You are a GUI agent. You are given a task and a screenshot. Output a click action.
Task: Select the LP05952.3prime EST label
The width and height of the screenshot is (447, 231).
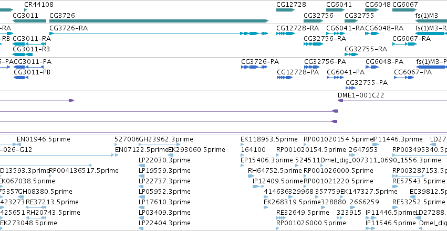pos(164,192)
